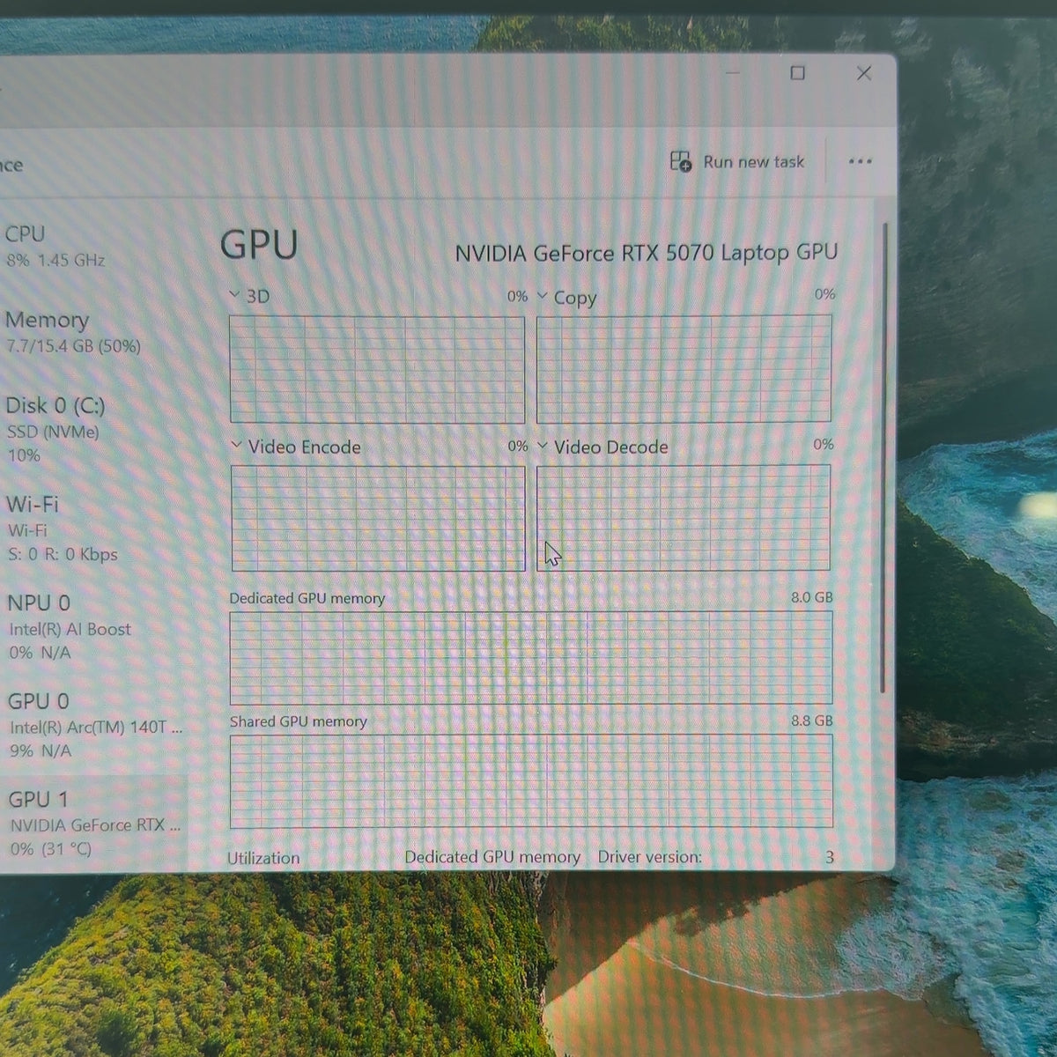
Task: Click the S: 0 R: 0 Kbps text
Action: [63, 554]
